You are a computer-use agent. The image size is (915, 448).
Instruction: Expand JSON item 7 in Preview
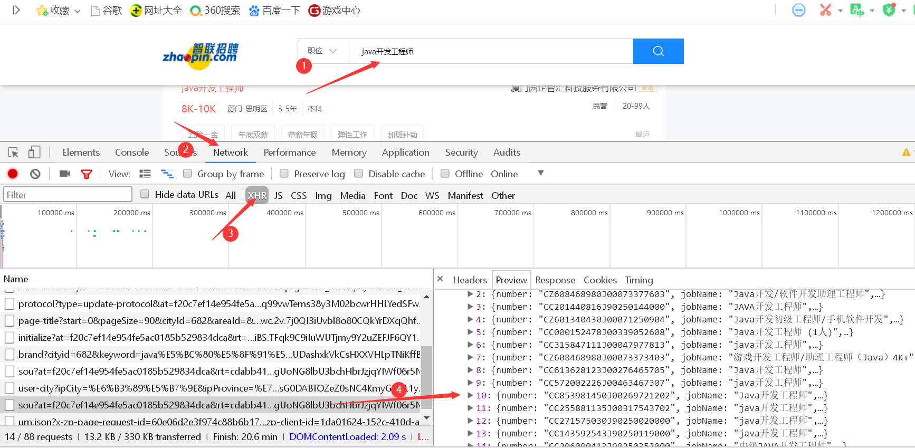pos(470,357)
